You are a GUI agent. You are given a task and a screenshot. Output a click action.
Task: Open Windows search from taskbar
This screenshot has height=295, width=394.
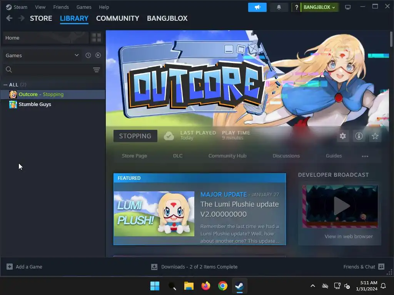[172, 286]
